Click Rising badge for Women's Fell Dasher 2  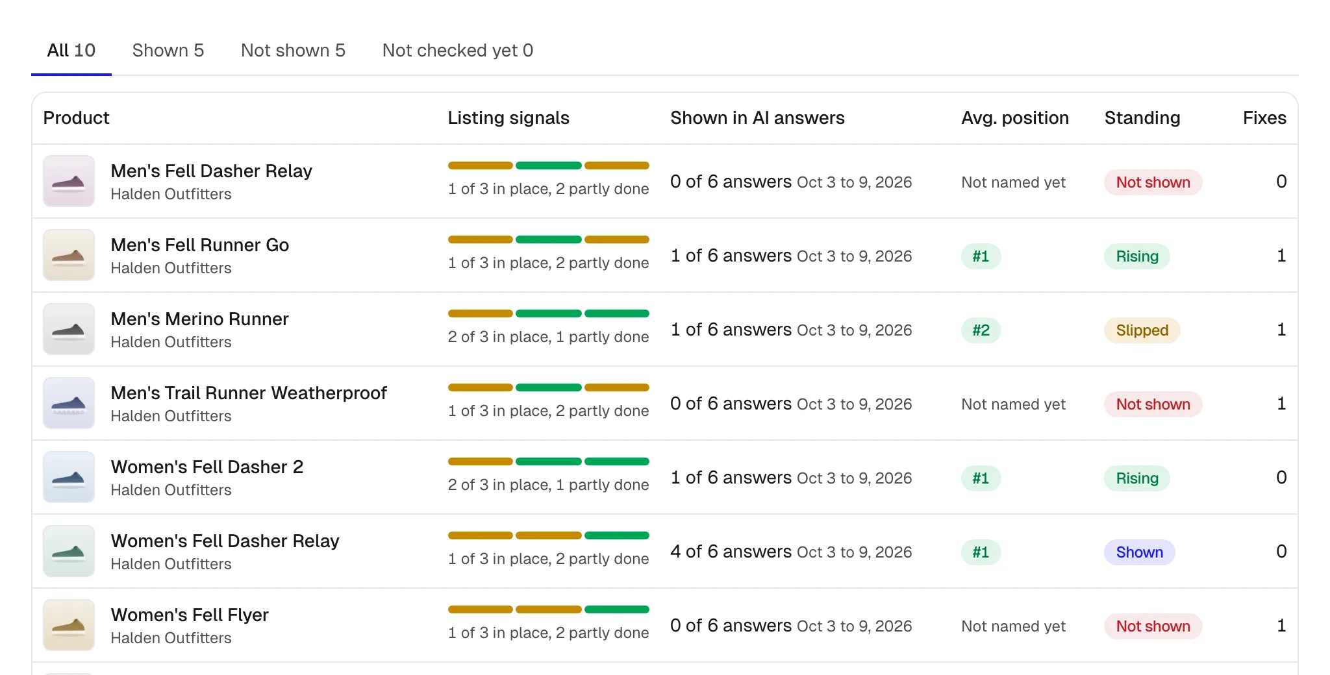(x=1137, y=478)
